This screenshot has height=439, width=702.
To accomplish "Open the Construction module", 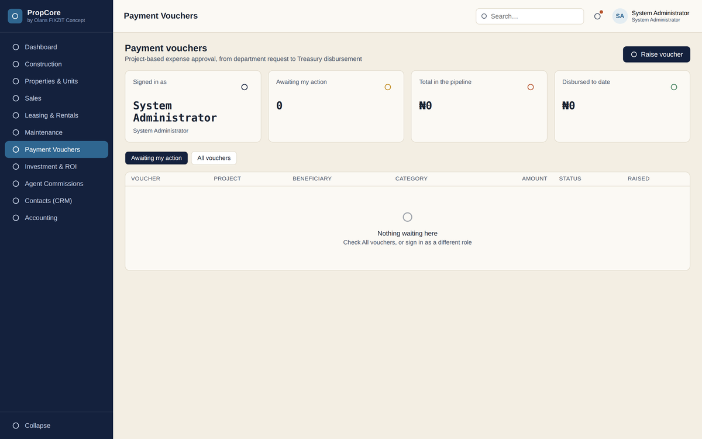I will pos(56,64).
